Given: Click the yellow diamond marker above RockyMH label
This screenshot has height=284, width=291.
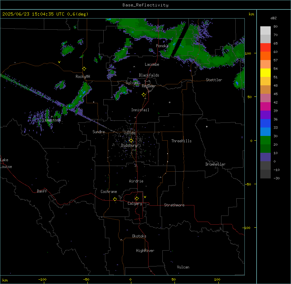Looking at the screenshot, I should tap(84, 69).
